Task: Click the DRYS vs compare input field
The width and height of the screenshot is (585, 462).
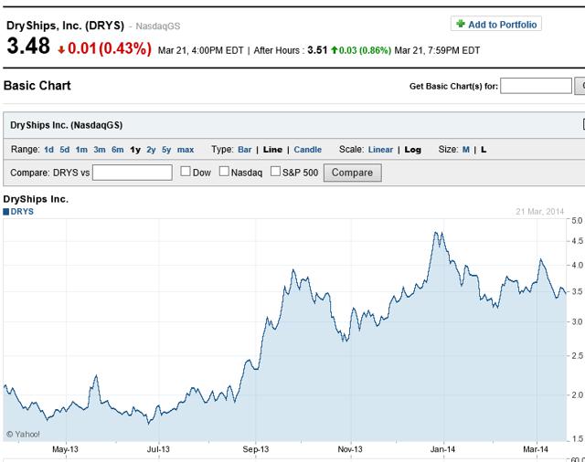Action: coord(133,173)
